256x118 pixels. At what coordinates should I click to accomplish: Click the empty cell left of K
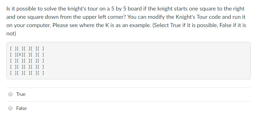coord(13,55)
